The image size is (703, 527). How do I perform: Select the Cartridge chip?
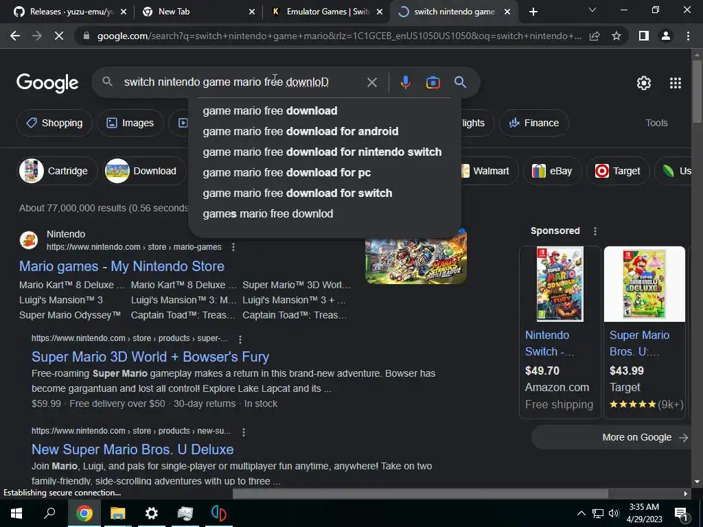(x=58, y=171)
